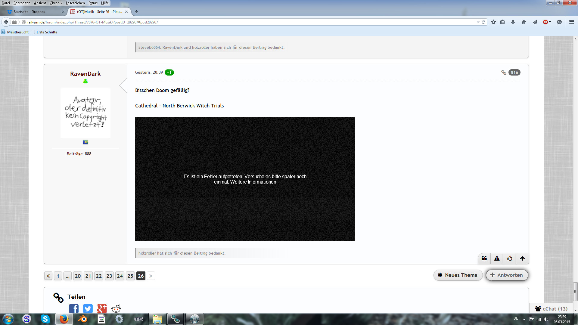Click the Neues Thema button
Image resolution: width=578 pixels, height=325 pixels.
458,275
